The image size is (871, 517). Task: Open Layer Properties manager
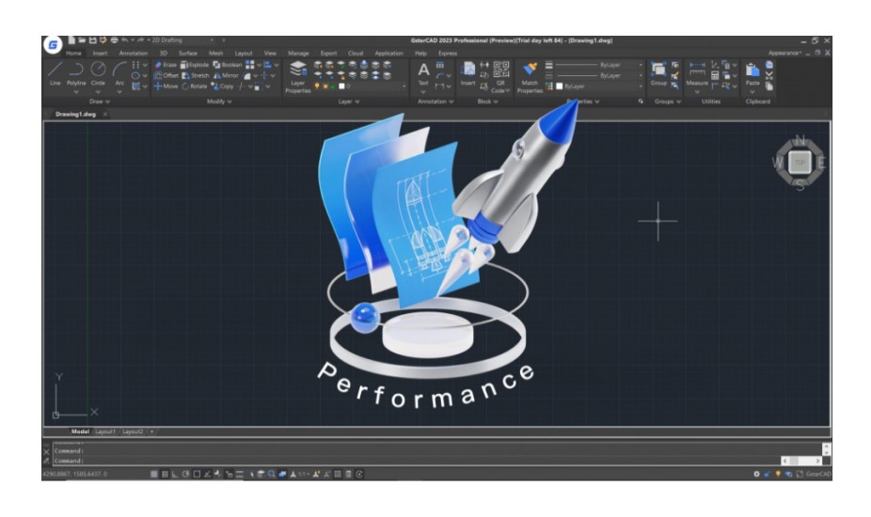tap(298, 77)
